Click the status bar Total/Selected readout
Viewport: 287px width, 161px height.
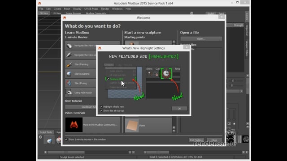pyautogui.click(x=175, y=157)
